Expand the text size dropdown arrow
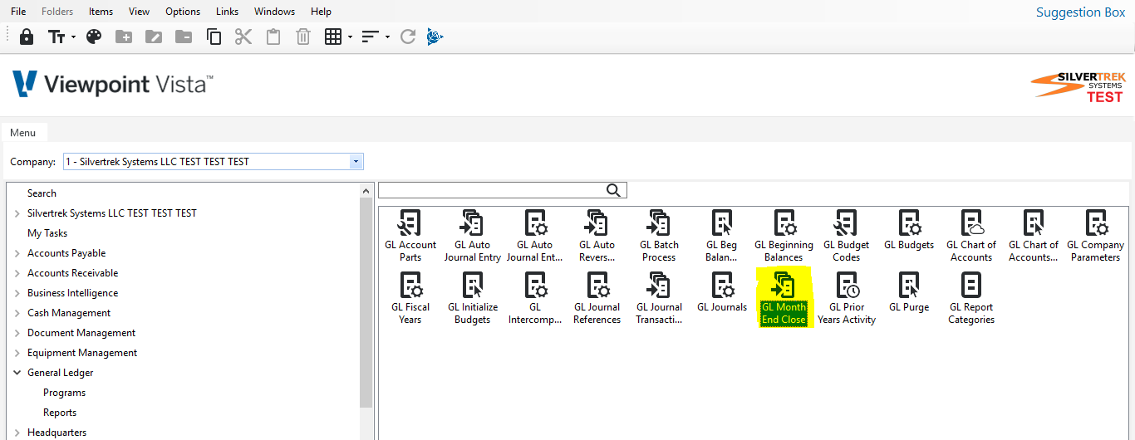1135x440 pixels. point(73,37)
